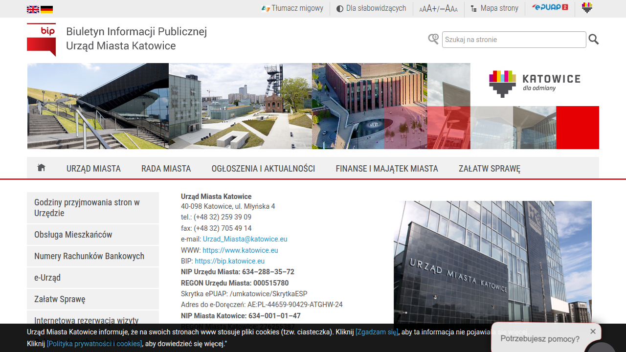The image size is (626, 352).
Task: Open the https://bip.katowice.eu link
Action: [229, 261]
